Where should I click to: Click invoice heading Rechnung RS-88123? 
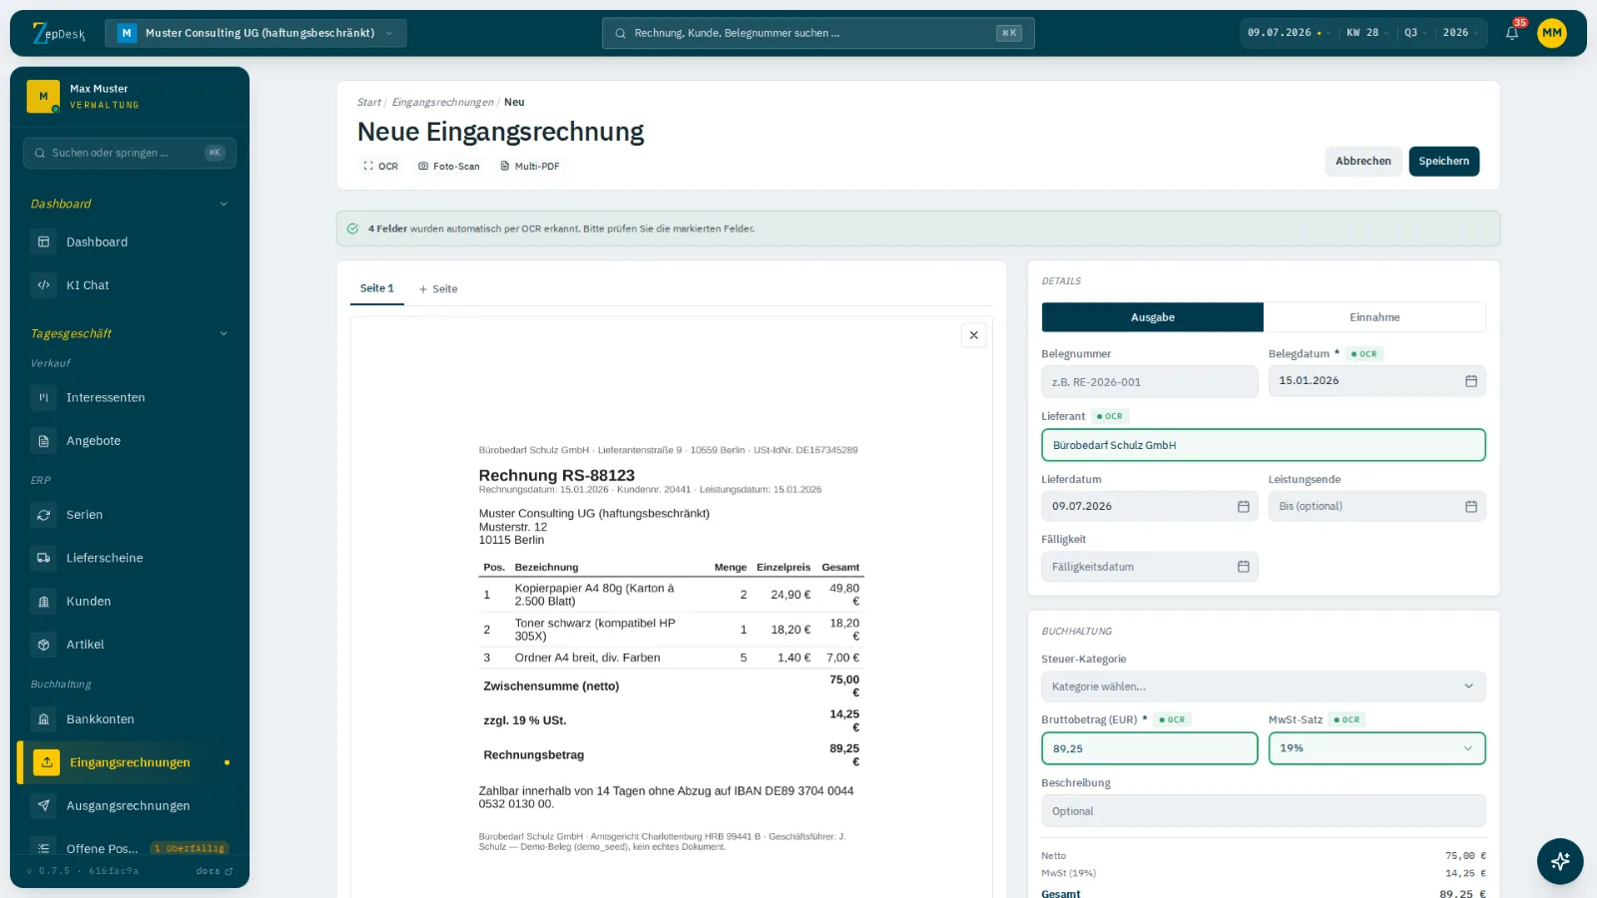pos(556,476)
